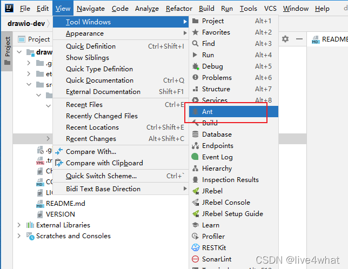Click the External Libraries icon
Image resolution: width=348 pixels, height=269 pixels.
tap(30, 225)
